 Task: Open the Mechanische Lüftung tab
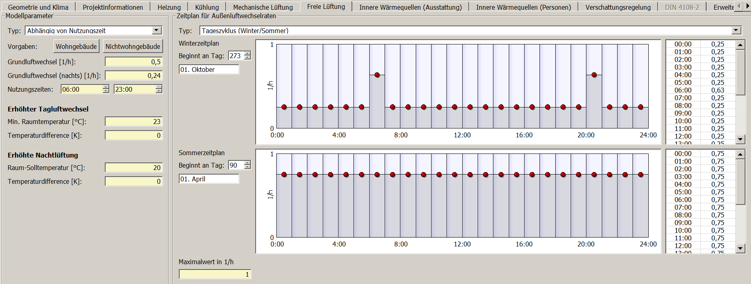tap(263, 7)
